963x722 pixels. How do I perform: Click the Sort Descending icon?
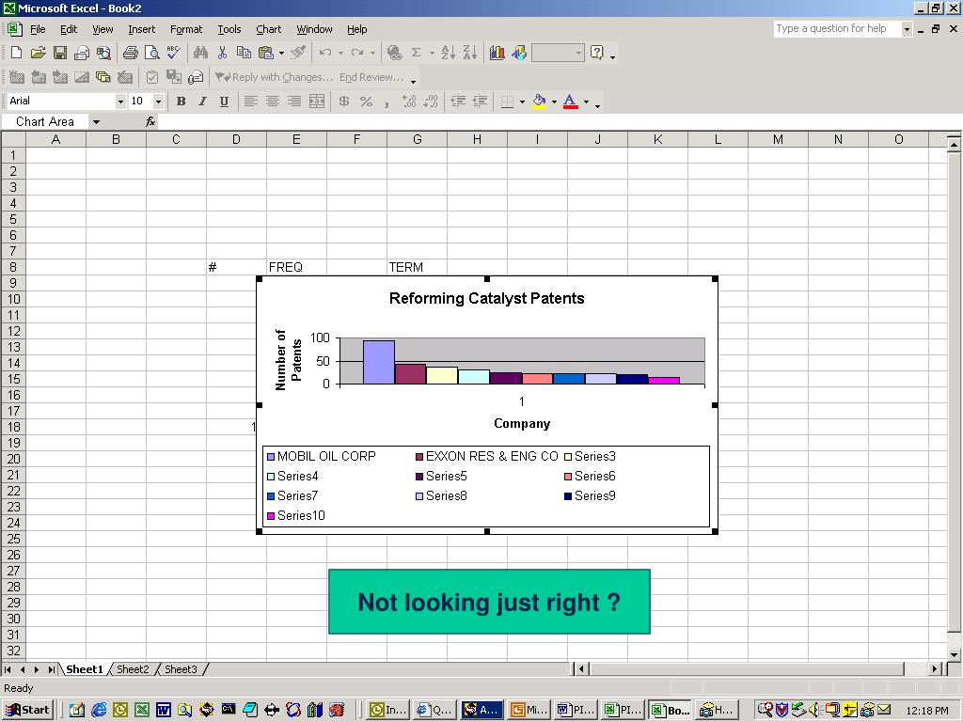[x=470, y=53]
